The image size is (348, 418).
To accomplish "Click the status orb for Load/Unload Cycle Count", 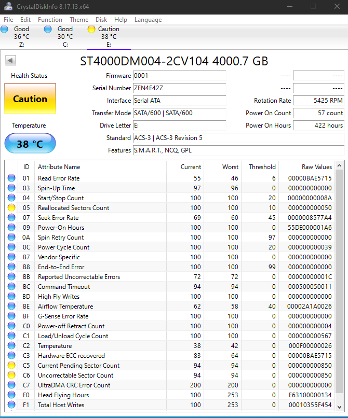I will tap(11, 336).
